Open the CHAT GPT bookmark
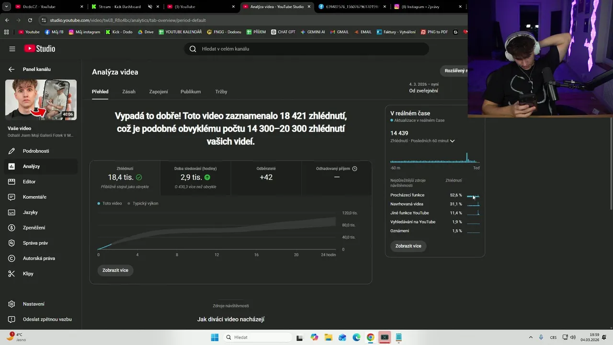This screenshot has width=613, height=345. [283, 32]
